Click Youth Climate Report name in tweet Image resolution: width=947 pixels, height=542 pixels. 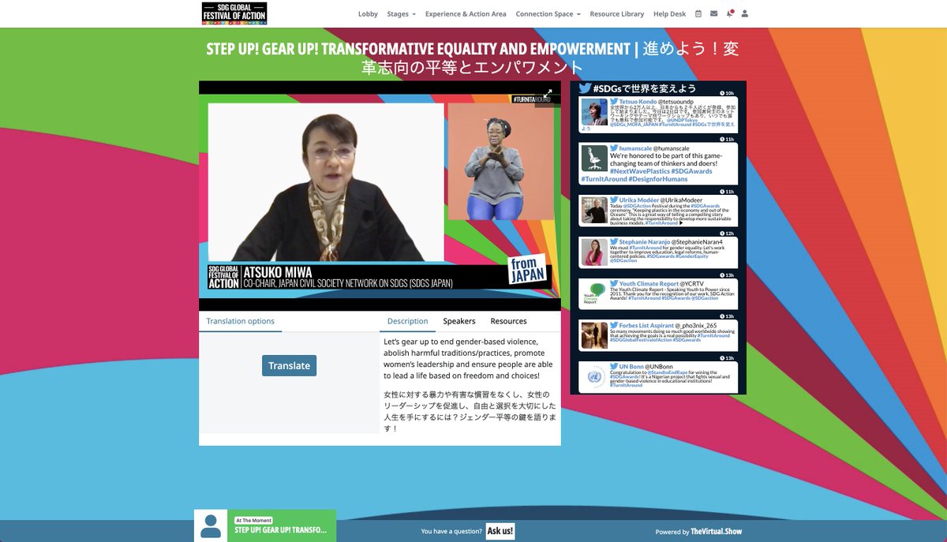click(649, 283)
